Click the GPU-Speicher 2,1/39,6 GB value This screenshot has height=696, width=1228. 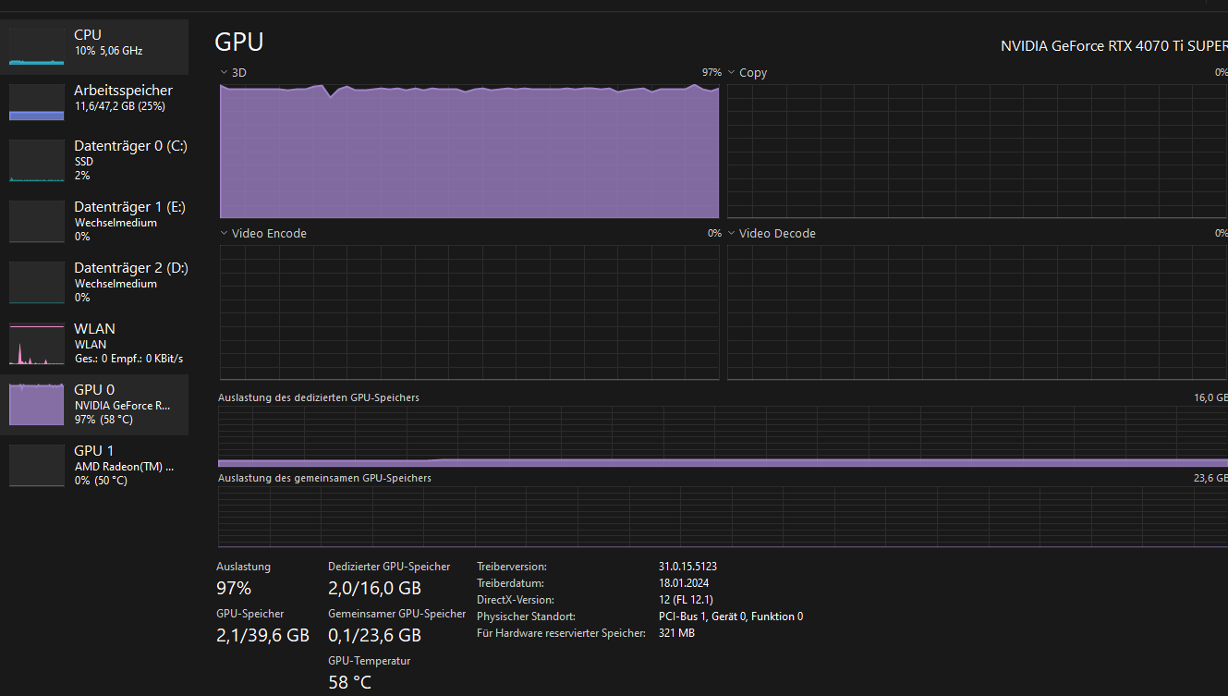[262, 636]
